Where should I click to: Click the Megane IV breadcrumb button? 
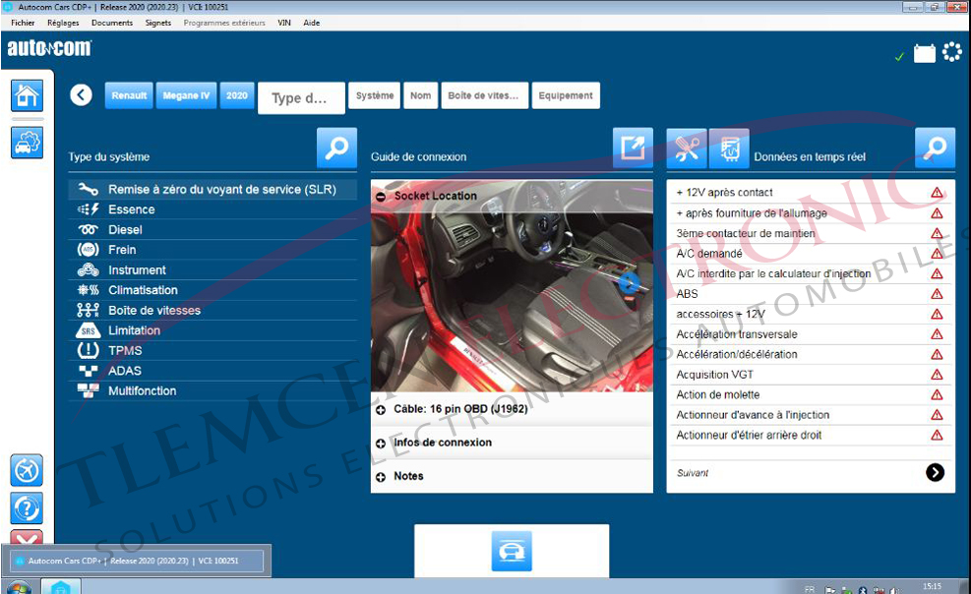pos(186,95)
